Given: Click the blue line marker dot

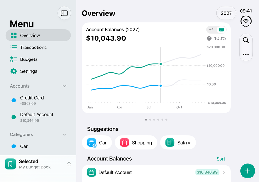Looking at the screenshot, I should (x=160, y=86).
